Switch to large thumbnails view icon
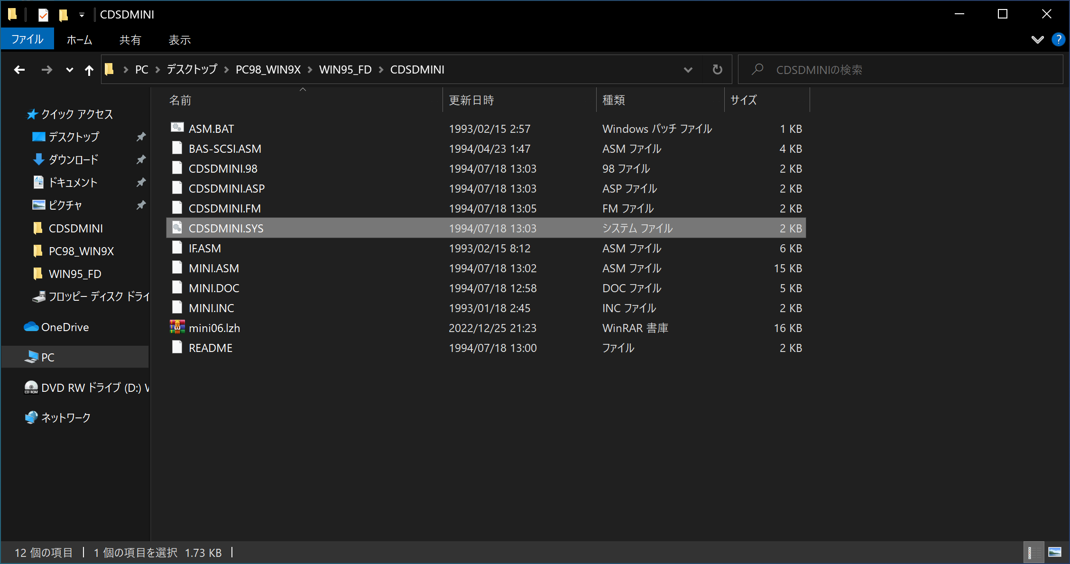Image resolution: width=1070 pixels, height=564 pixels. coord(1055,552)
